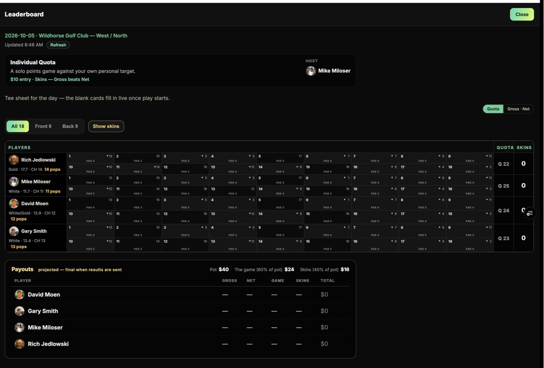Viewport: 544px width, 368px height.
Task: Click Gary Smith's name in scorecard table
Action: click(x=34, y=231)
